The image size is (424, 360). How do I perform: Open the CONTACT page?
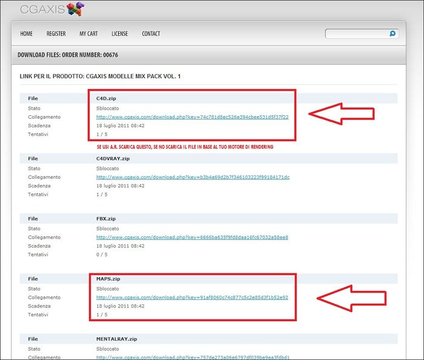[151, 34]
